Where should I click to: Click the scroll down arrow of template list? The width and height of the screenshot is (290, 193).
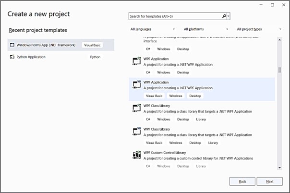pyautogui.click(x=279, y=168)
